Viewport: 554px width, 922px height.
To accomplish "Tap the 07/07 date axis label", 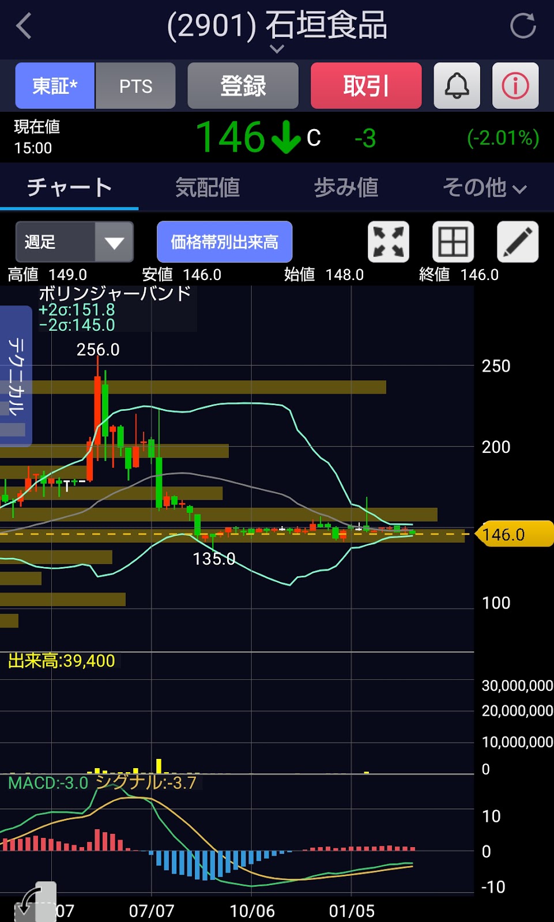I will click(152, 911).
